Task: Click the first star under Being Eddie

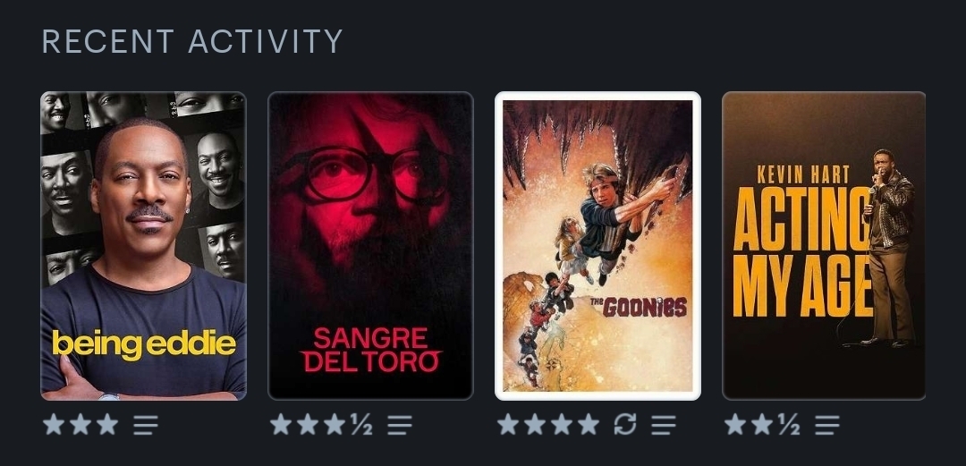Action: click(54, 424)
